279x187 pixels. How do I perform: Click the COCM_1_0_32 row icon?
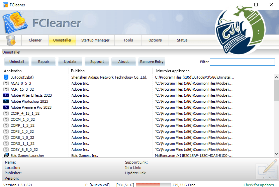coord(6,119)
